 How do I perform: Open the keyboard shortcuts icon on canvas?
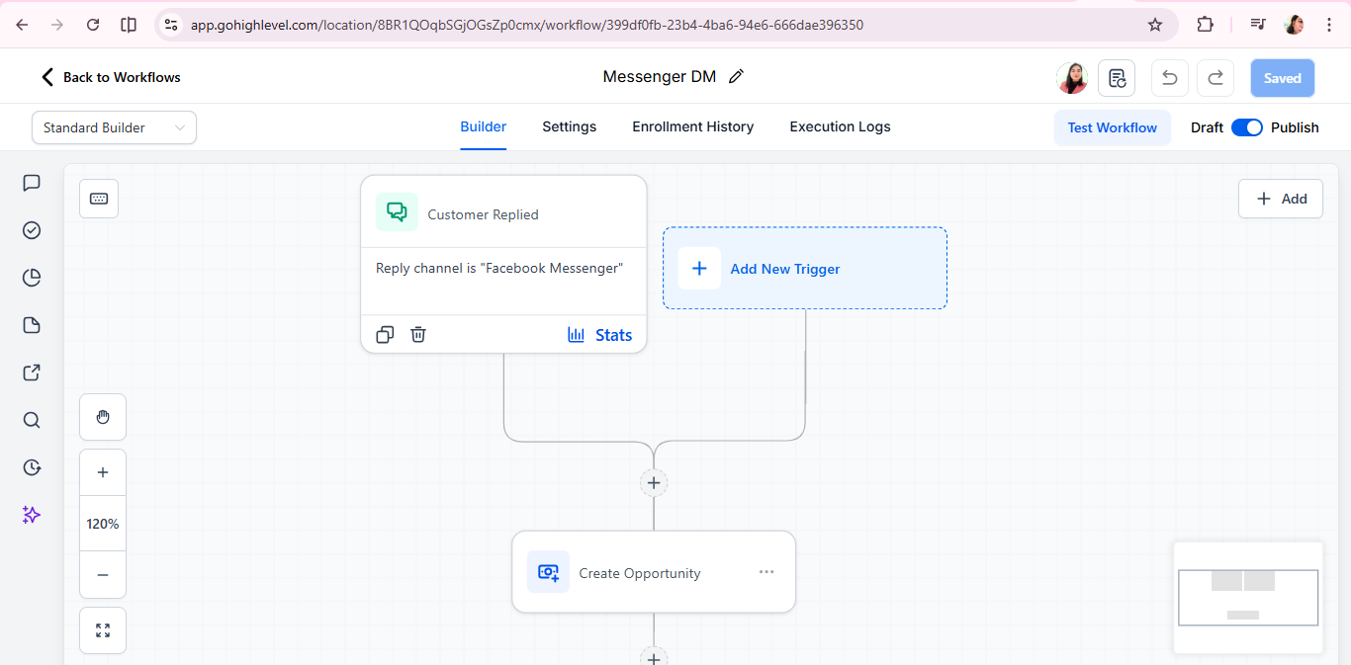98,198
